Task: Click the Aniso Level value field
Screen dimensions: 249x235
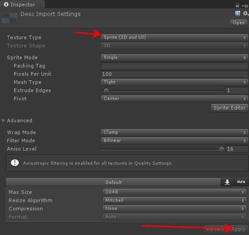Action: (237, 149)
